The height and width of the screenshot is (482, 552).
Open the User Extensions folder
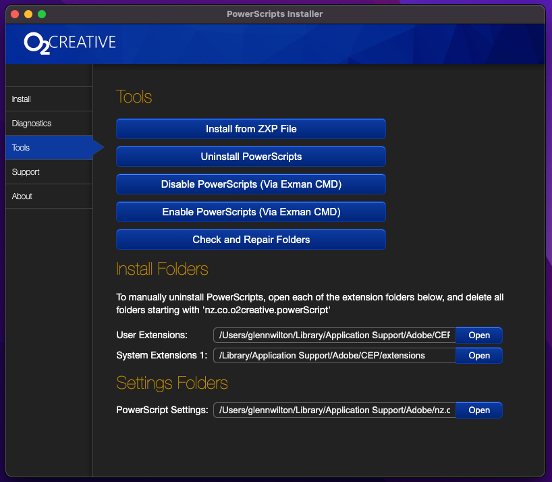point(479,336)
